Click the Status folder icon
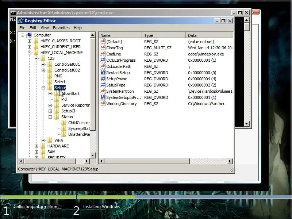The width and height of the screenshot is (292, 219). tap(57, 117)
